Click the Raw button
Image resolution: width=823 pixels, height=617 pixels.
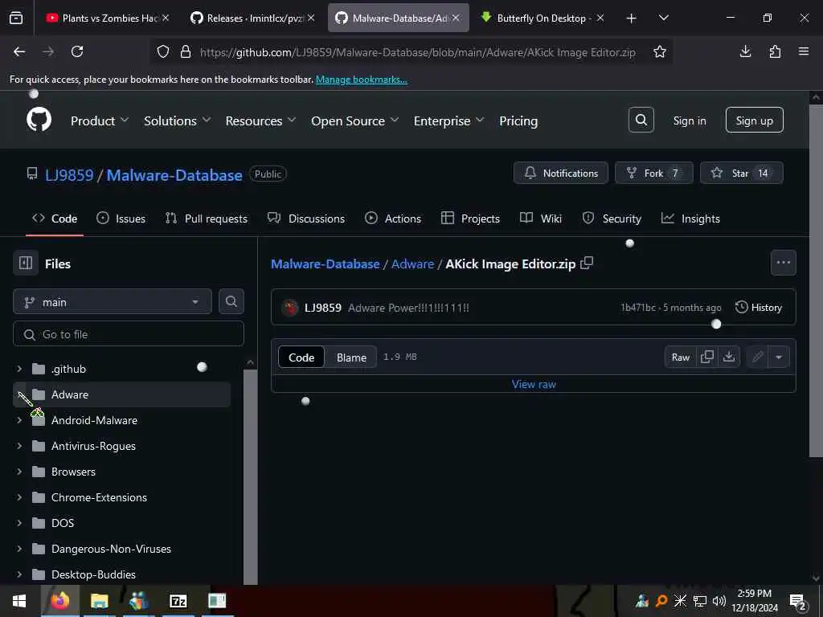pyautogui.click(x=680, y=358)
